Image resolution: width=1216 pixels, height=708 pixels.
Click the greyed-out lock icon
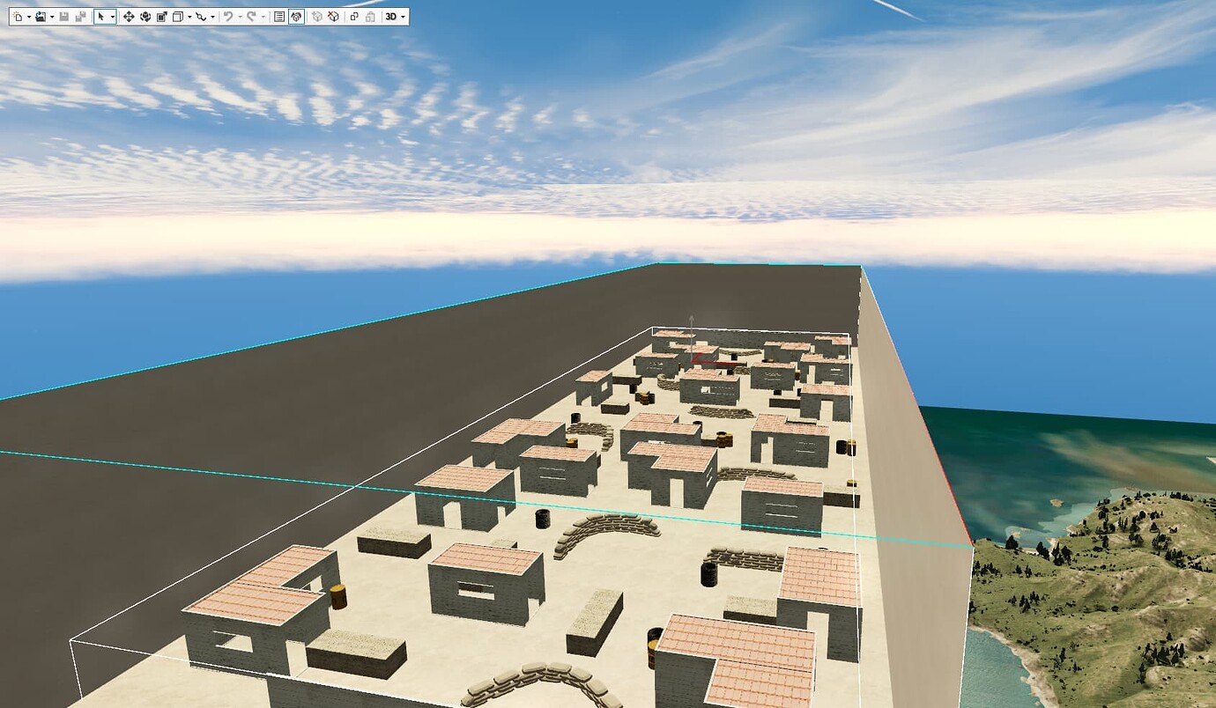370,17
